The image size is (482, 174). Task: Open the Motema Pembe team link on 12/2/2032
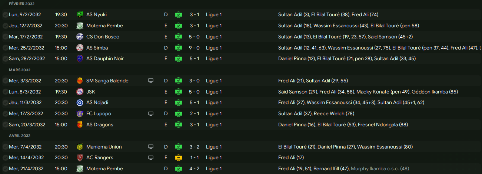pos(104,26)
